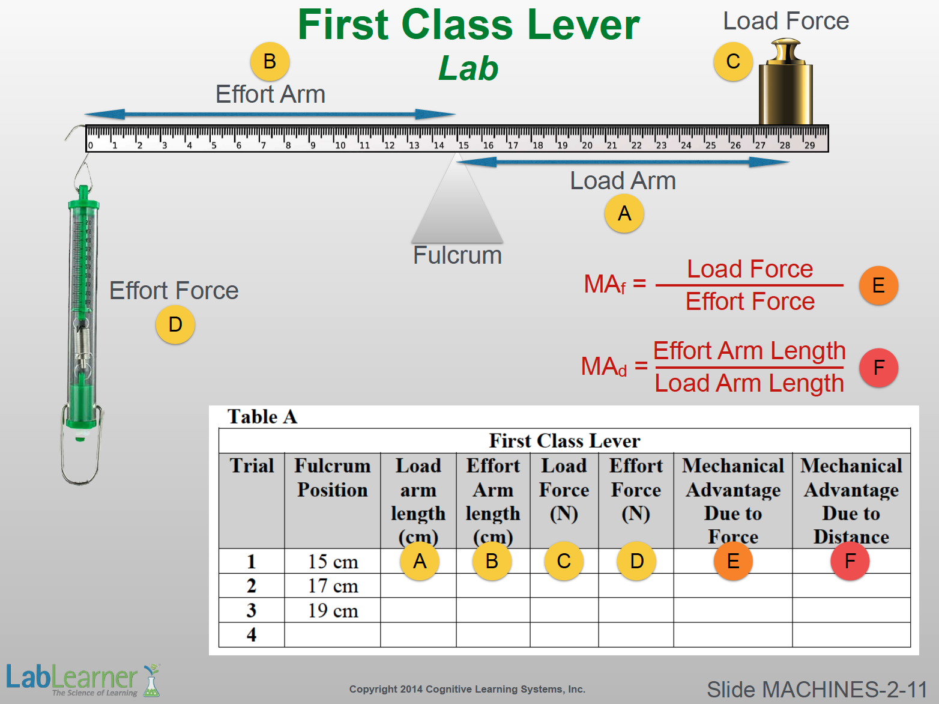
Task: Click the red F circle beside the MAd formula
Action: 878,367
